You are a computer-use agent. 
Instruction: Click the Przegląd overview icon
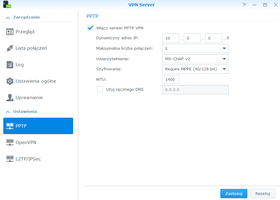coord(10,32)
